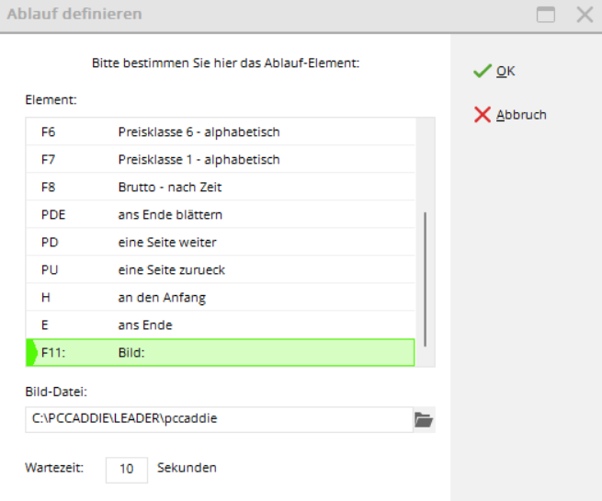Click the red Abbruch X icon
Screen dimensions: 602x501
click(482, 115)
